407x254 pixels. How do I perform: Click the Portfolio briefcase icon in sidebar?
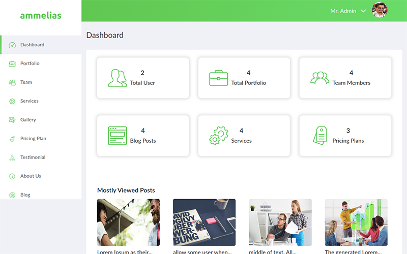tap(12, 64)
